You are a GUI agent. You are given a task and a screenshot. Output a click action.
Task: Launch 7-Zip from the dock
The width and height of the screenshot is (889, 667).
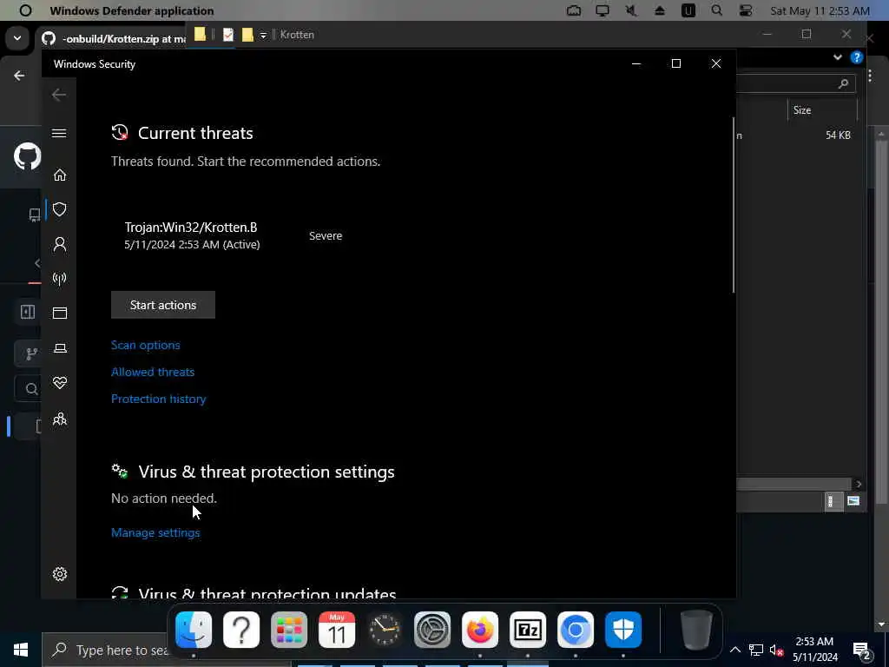click(x=528, y=630)
